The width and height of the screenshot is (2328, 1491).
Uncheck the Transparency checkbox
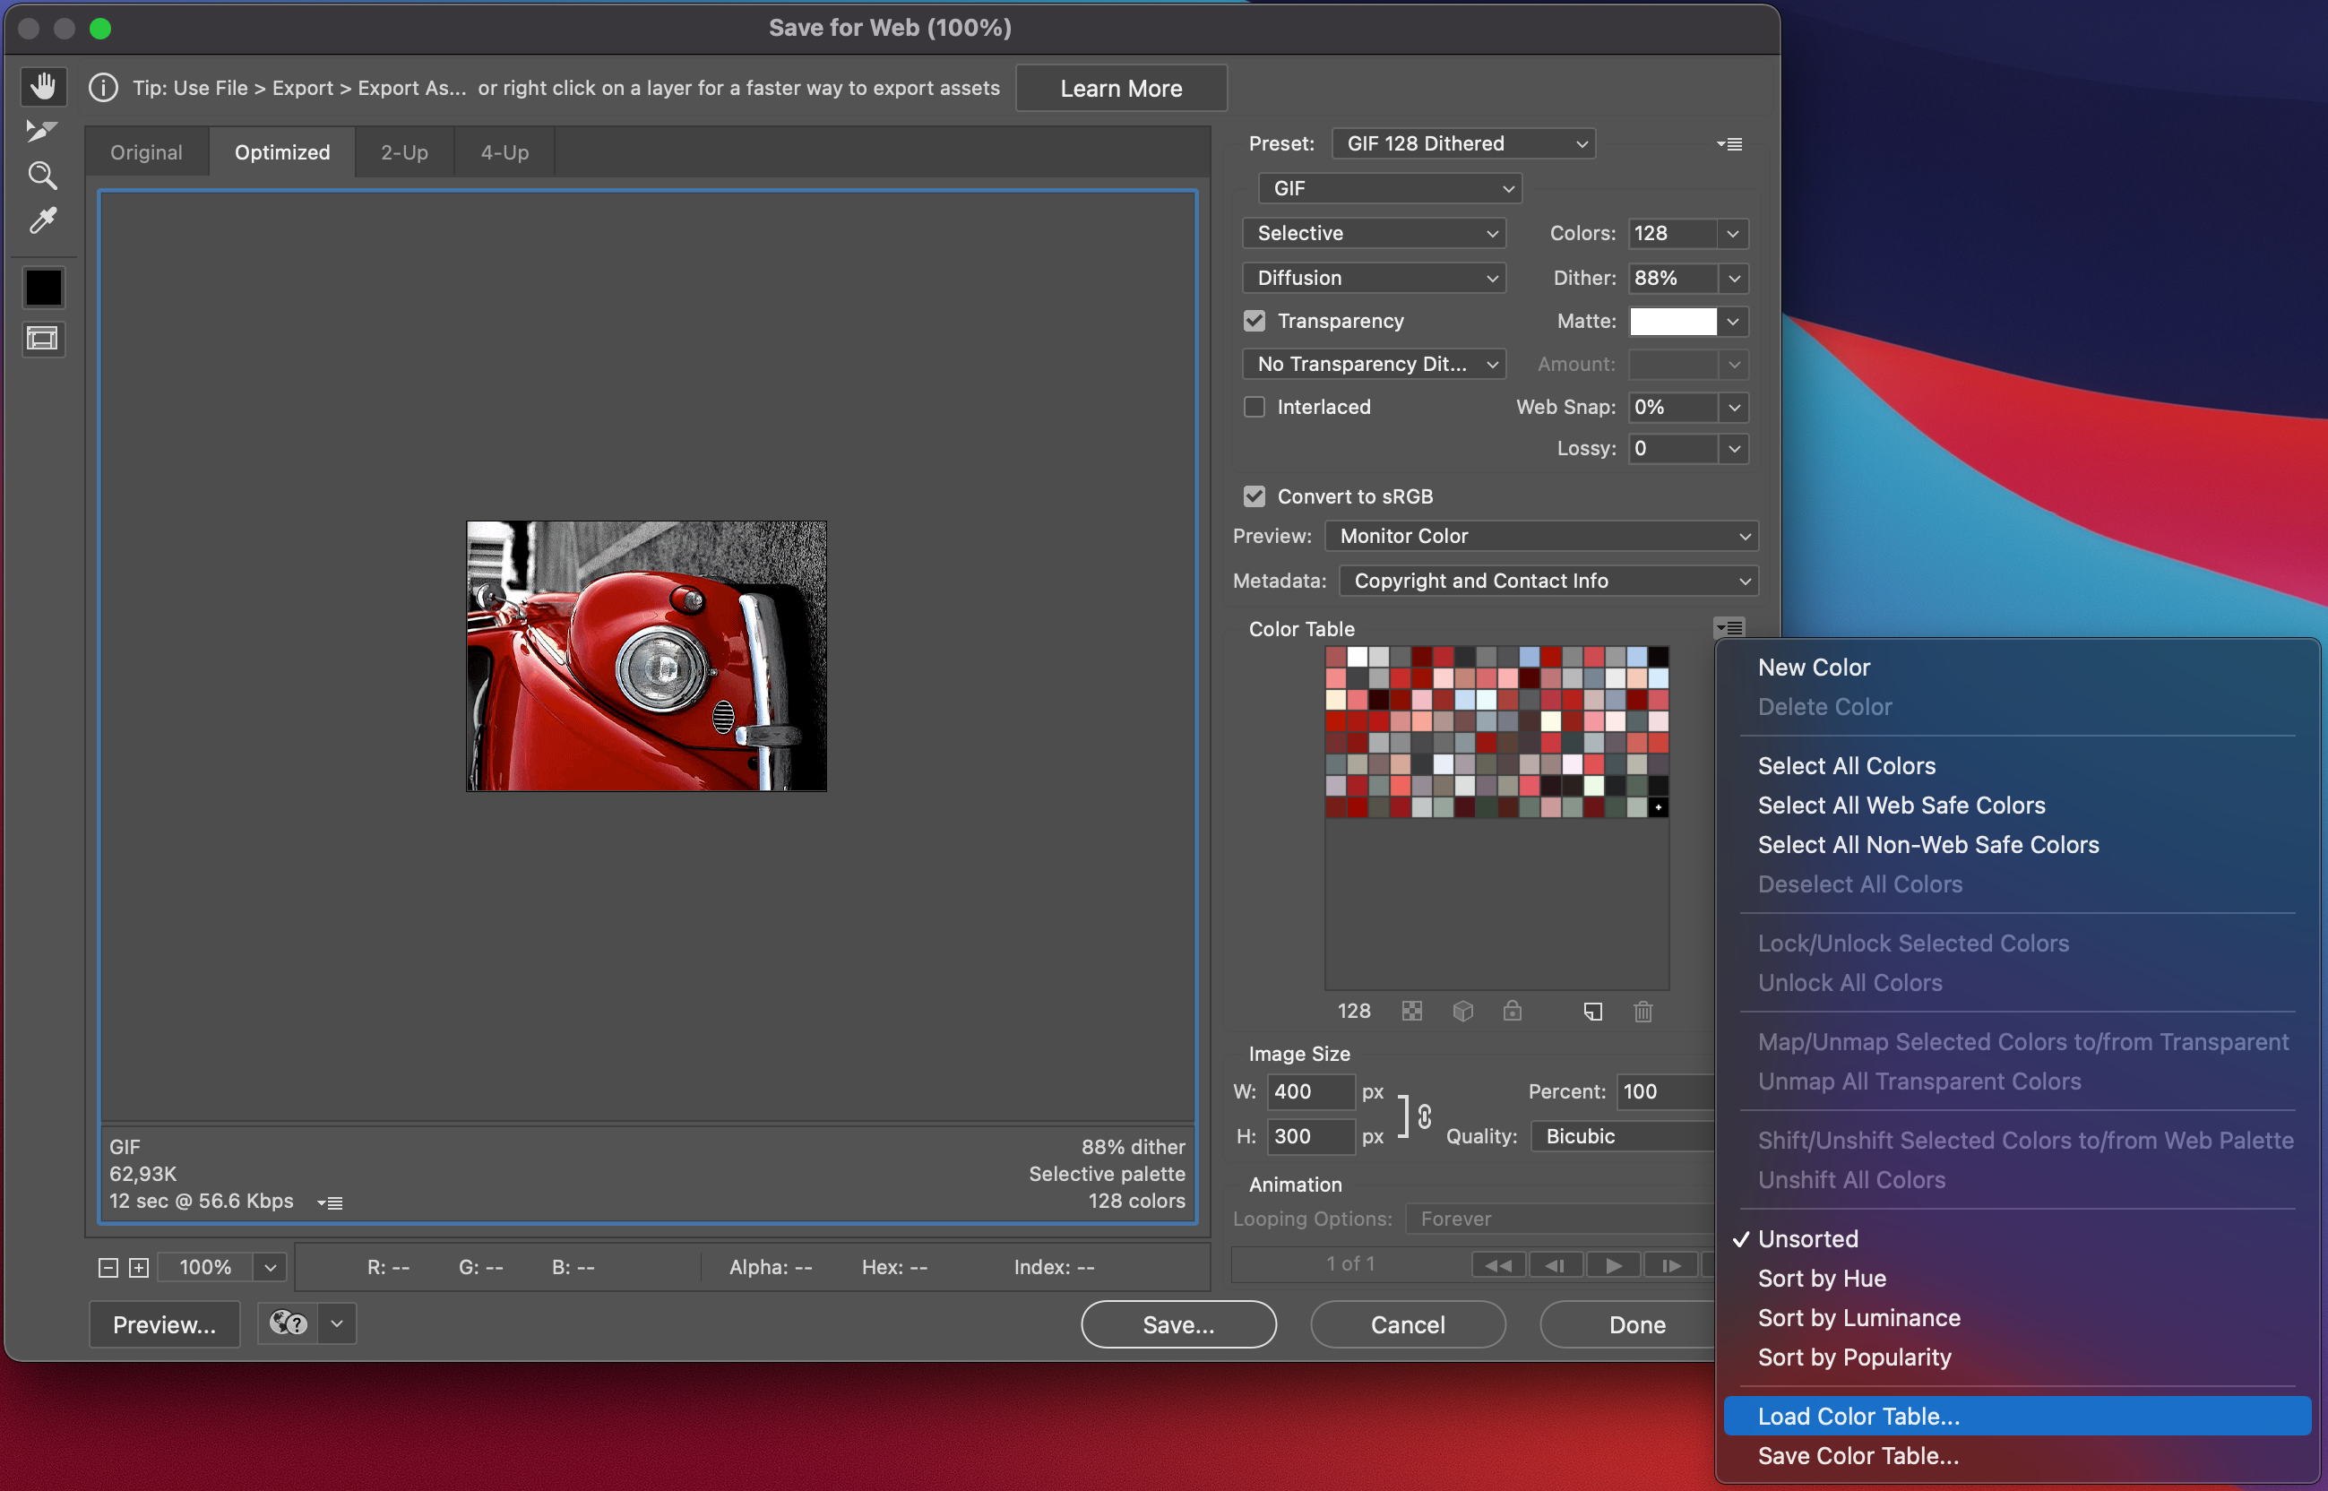(1255, 321)
